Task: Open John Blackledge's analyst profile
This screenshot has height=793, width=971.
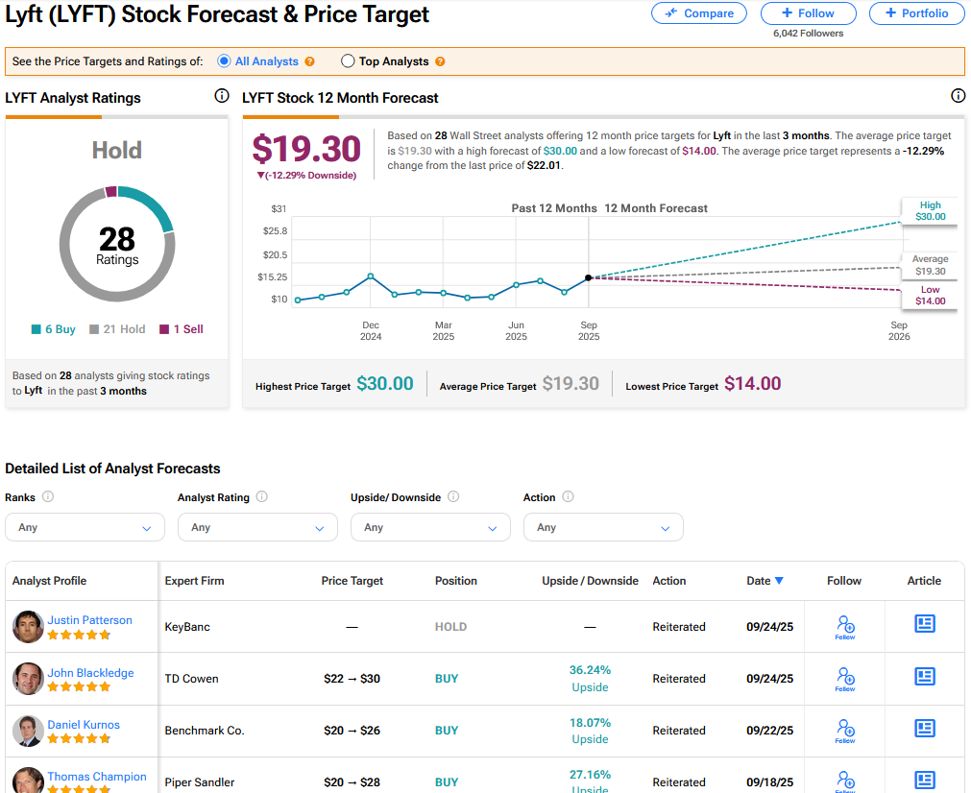Action: click(90, 673)
